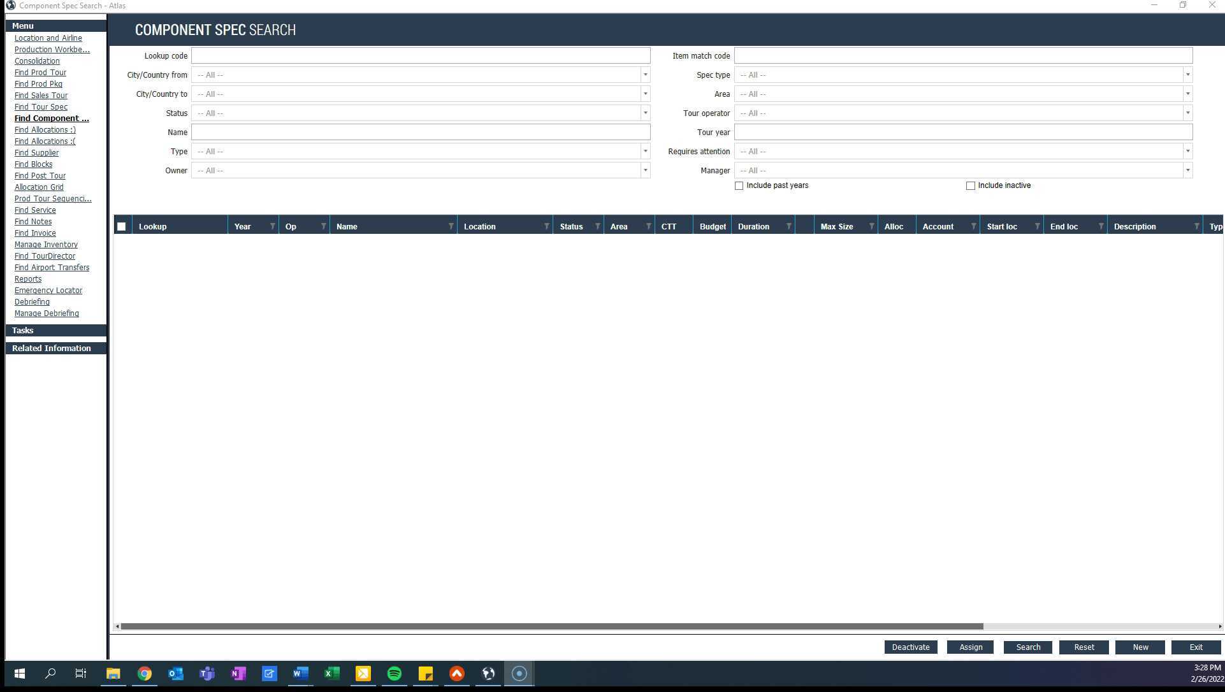
Task: Click the Search button
Action: (x=1027, y=647)
